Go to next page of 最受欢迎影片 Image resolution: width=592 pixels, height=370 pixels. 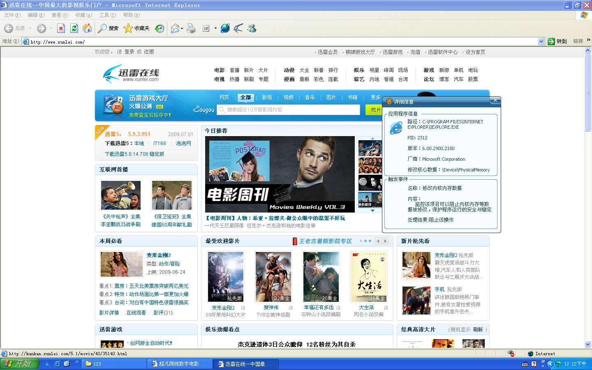(x=385, y=241)
